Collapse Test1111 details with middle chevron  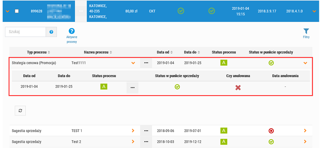(x=133, y=63)
